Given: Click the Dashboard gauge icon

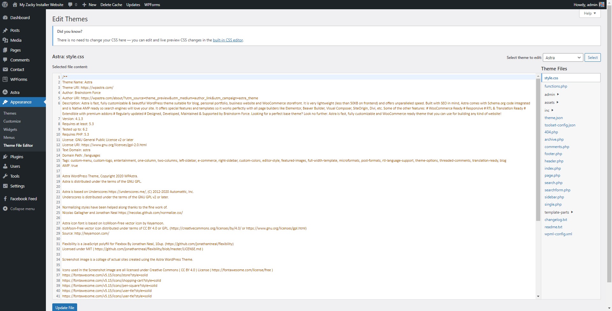Looking at the screenshot, I should coord(5,18).
